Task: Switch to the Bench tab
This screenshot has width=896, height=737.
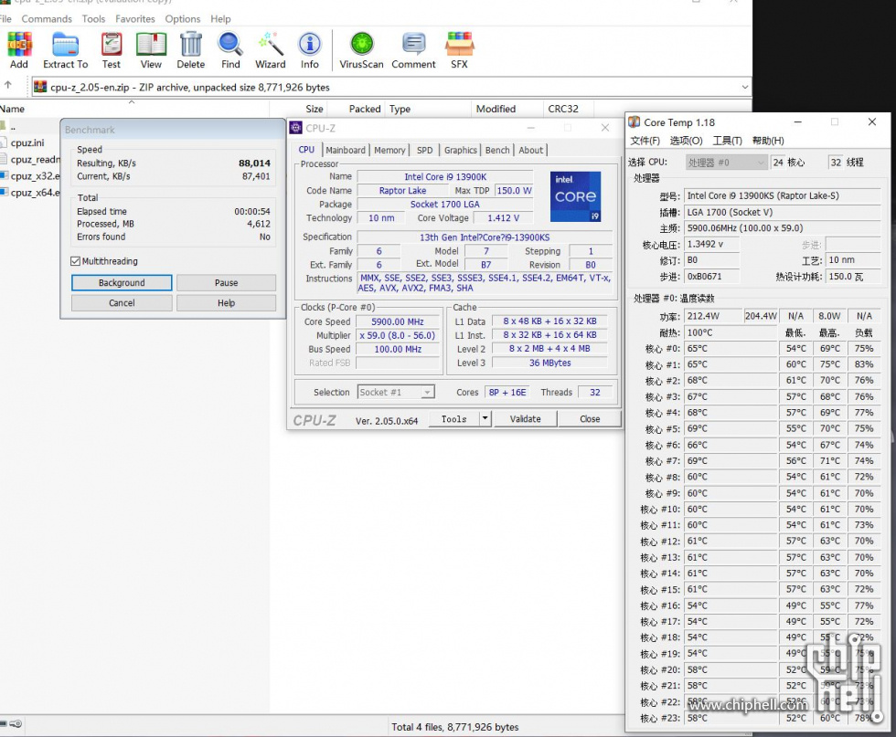Action: click(x=497, y=150)
